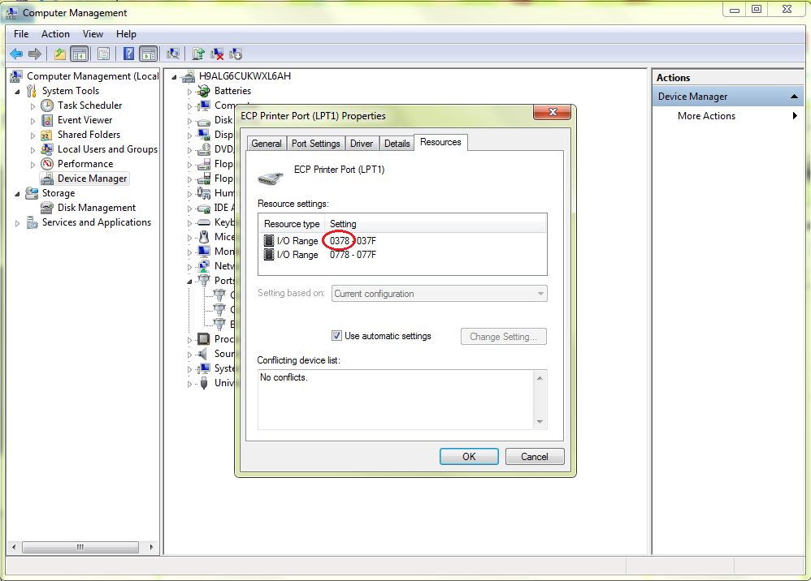Toggle the Show/Hide Console Tree toolbar icon

[80, 54]
